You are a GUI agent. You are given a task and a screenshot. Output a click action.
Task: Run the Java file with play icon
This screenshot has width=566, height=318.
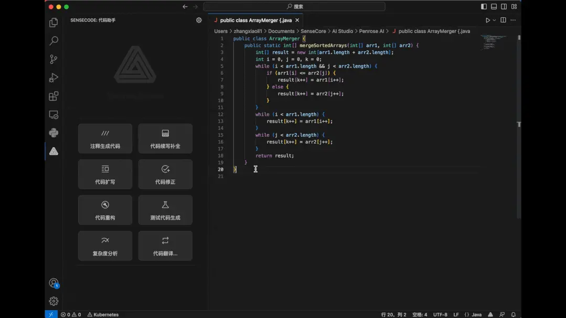tap(488, 20)
